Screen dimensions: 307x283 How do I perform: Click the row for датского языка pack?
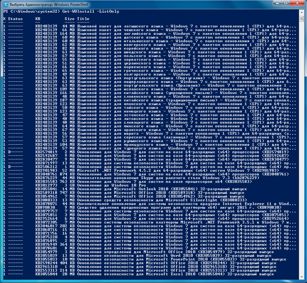click(149, 37)
